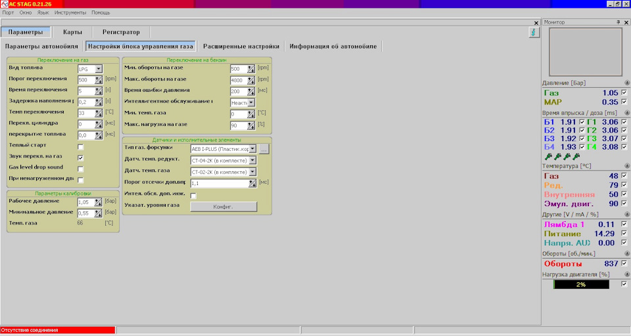Toggle Газ pressure monitor checkbox
This screenshot has width=631, height=336.
pos(624,93)
